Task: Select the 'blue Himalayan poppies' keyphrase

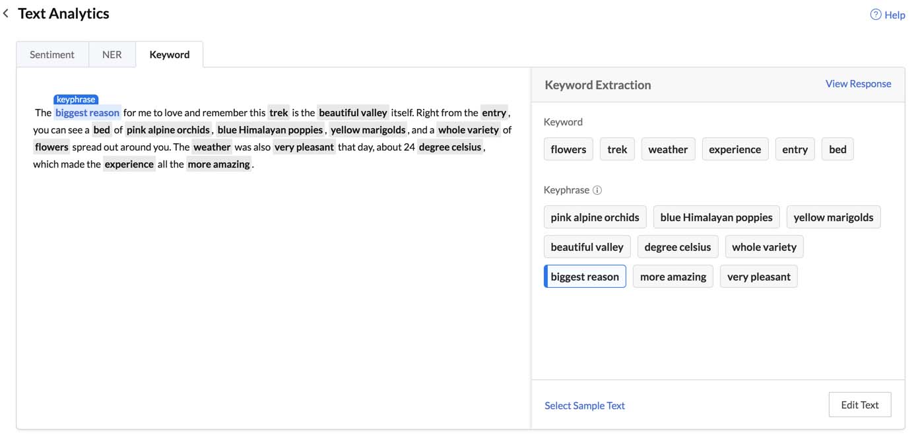Action: (715, 217)
